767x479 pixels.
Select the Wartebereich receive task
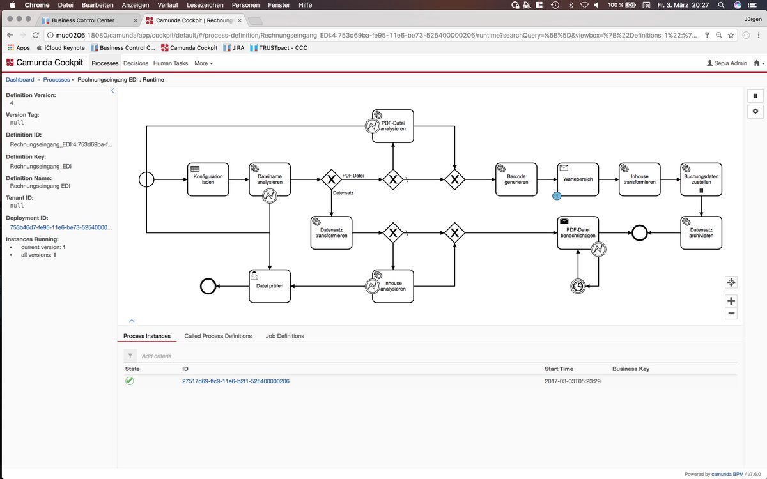pyautogui.click(x=578, y=179)
